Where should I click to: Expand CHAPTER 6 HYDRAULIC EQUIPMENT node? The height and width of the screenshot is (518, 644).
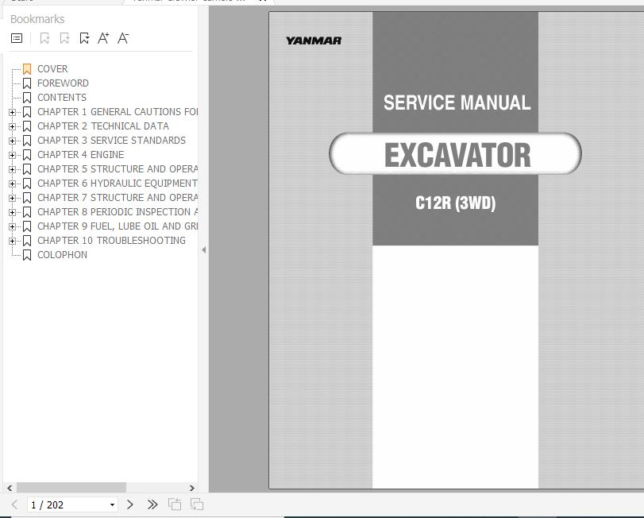(13, 184)
